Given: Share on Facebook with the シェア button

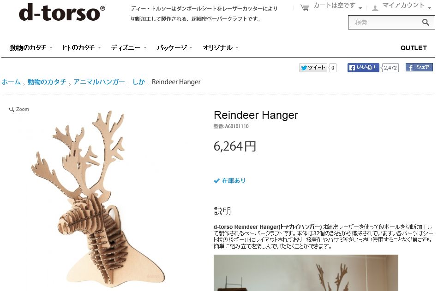Looking at the screenshot, I should (419, 67).
